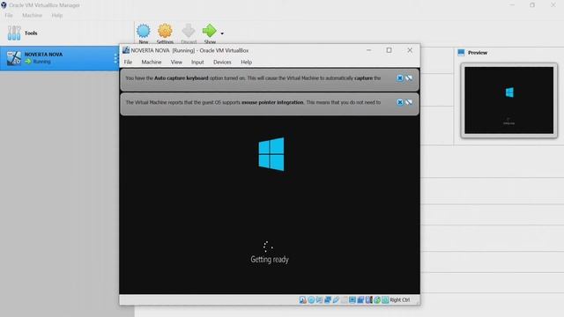Maximize the NOVERTA NOVA VM window

point(389,50)
